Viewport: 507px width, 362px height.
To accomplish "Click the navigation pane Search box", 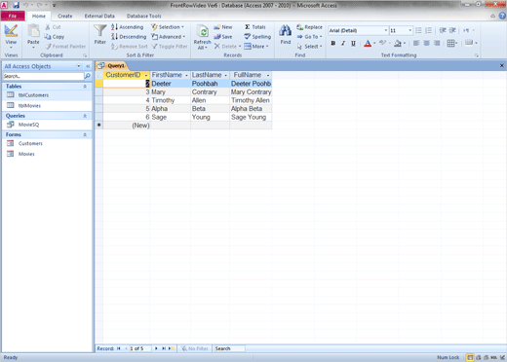I will [x=43, y=76].
